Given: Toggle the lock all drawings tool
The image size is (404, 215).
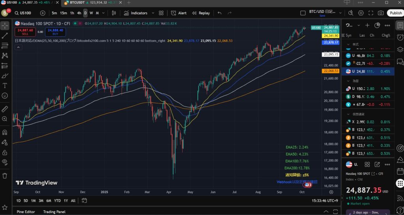Looking at the screenshot, I should [x=5, y=152].
